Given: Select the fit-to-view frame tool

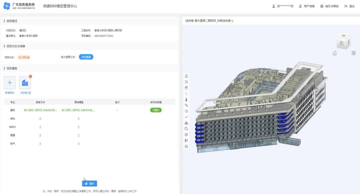Looking at the screenshot, I should [x=186, y=82].
